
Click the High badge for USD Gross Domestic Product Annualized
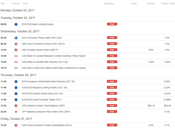pos(112,125)
